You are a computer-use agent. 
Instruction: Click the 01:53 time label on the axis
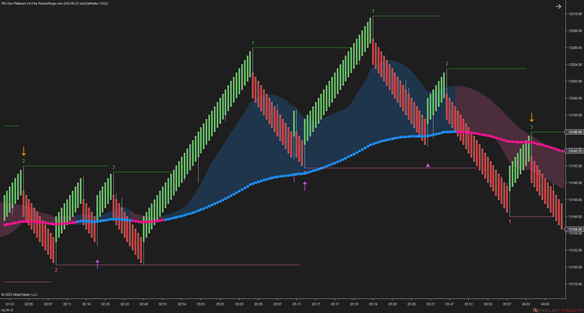(x=10, y=304)
